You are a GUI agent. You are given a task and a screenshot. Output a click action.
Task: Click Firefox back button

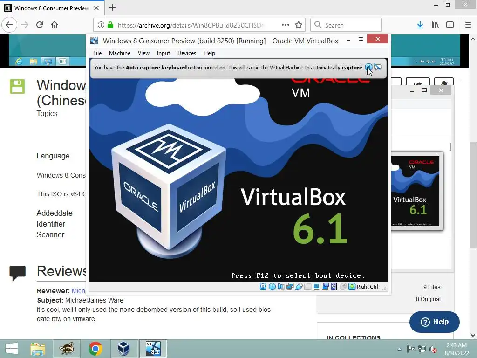coord(9,25)
